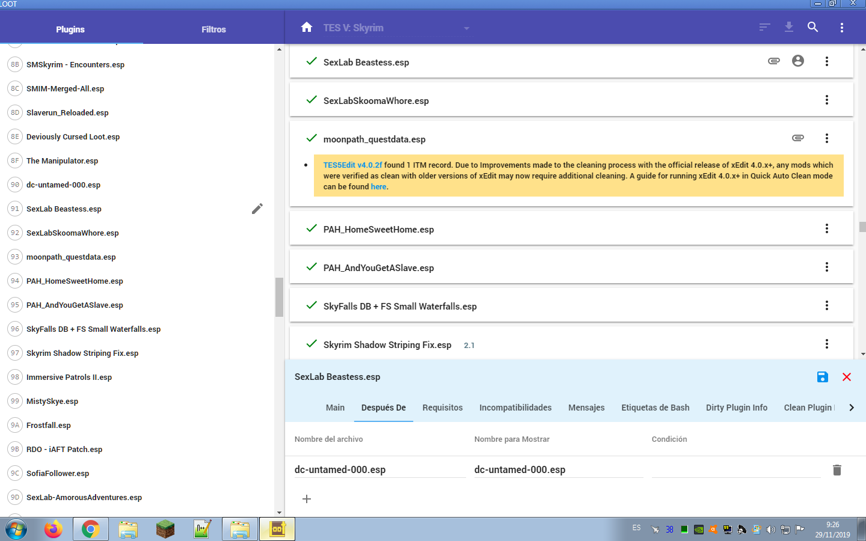Switch to the Mensajes editor tab
The image size is (866, 541).
[586, 408]
